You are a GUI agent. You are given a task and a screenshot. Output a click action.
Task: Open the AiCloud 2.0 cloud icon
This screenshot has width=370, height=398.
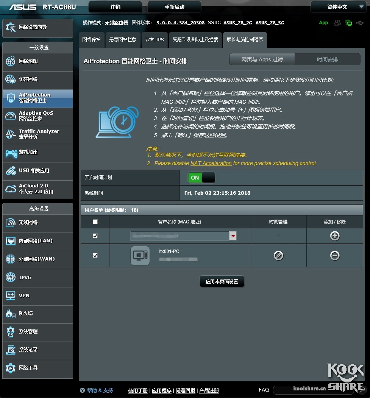pyautogui.click(x=11, y=189)
